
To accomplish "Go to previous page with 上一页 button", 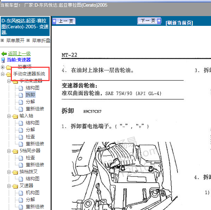I will pyautogui.click(x=64, y=21).
